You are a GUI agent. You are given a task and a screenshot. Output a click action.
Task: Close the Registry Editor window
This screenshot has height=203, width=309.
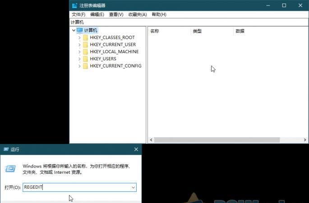point(300,5)
